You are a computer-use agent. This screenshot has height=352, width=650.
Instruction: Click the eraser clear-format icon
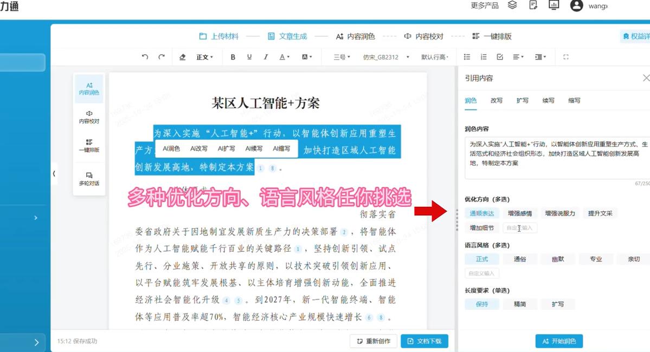[182, 57]
